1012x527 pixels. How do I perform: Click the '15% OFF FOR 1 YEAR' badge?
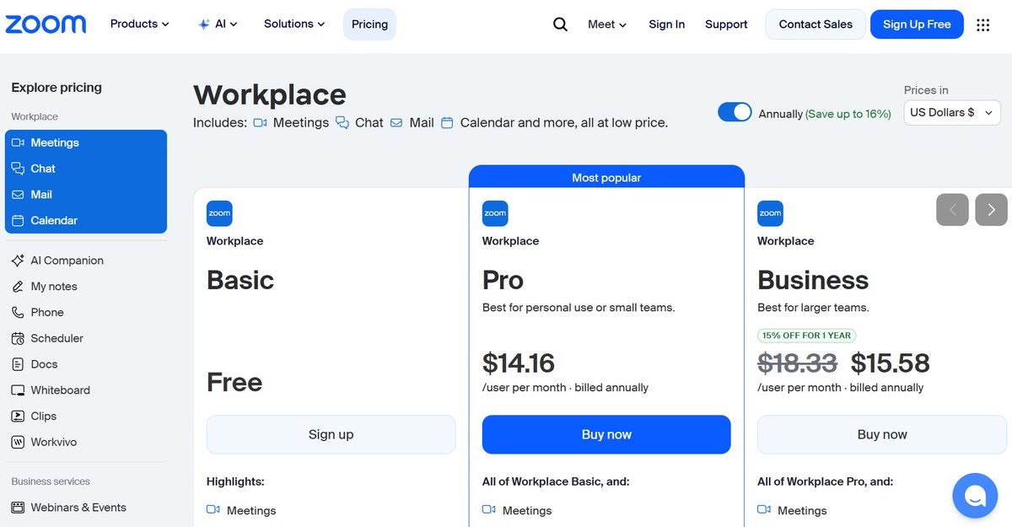[x=806, y=335]
